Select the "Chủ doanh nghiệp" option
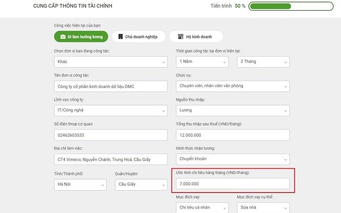Image resolution: width=341 pixels, height=213 pixels. [x=138, y=36]
